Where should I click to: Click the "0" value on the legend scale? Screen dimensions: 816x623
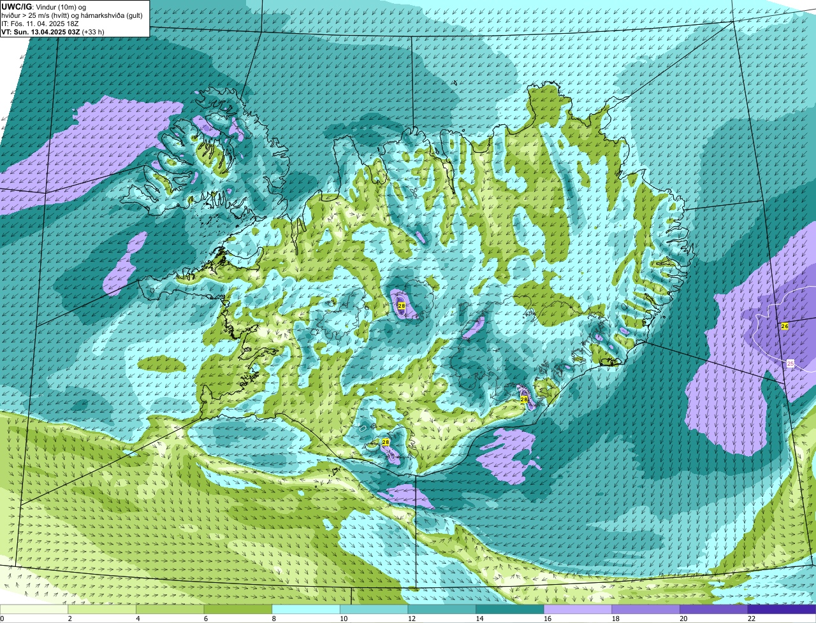[x=2, y=619]
